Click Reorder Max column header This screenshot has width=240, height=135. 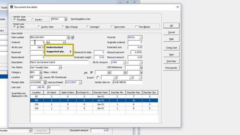134,93
